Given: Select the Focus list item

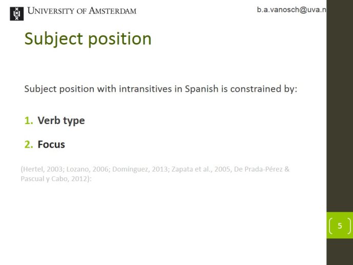Looking at the screenshot, I should (51, 145).
